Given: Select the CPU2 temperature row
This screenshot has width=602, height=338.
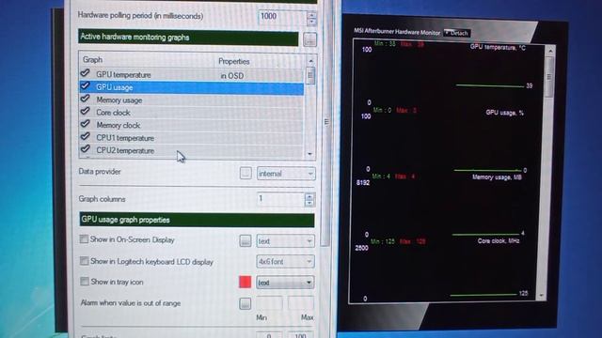Looking at the screenshot, I should pyautogui.click(x=191, y=150).
